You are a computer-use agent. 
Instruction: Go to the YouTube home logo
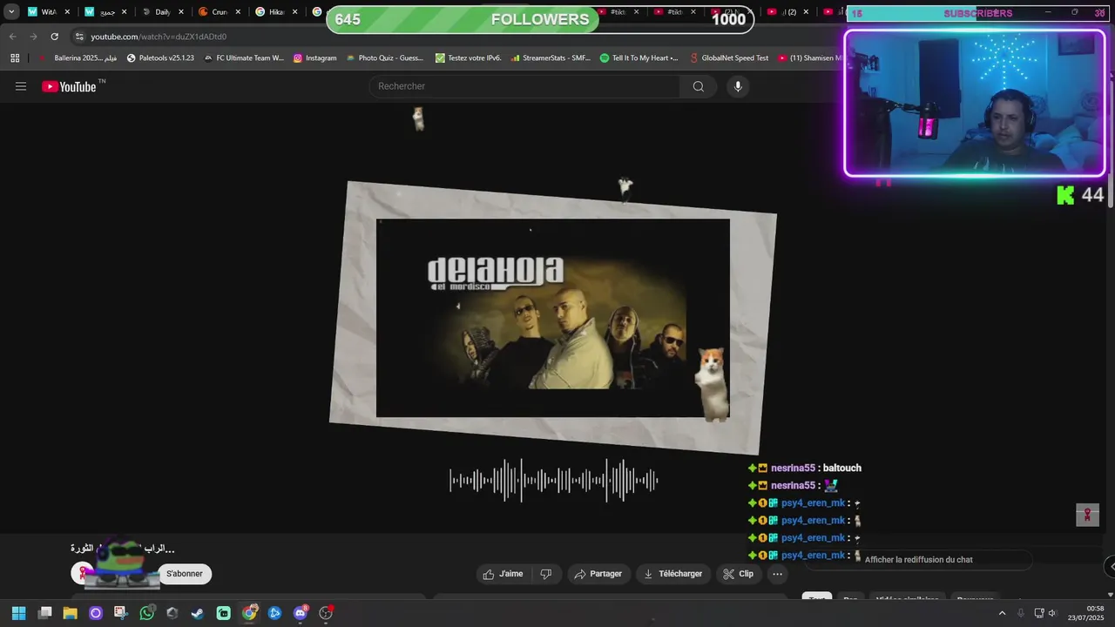tap(69, 86)
